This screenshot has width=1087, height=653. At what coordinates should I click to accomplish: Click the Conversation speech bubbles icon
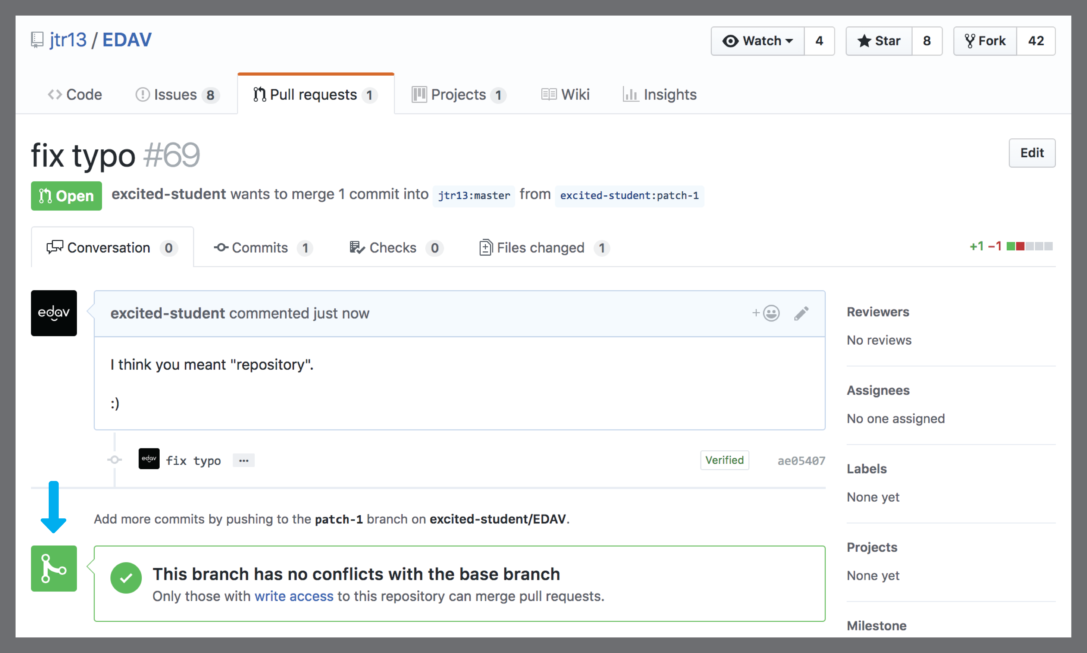(55, 247)
